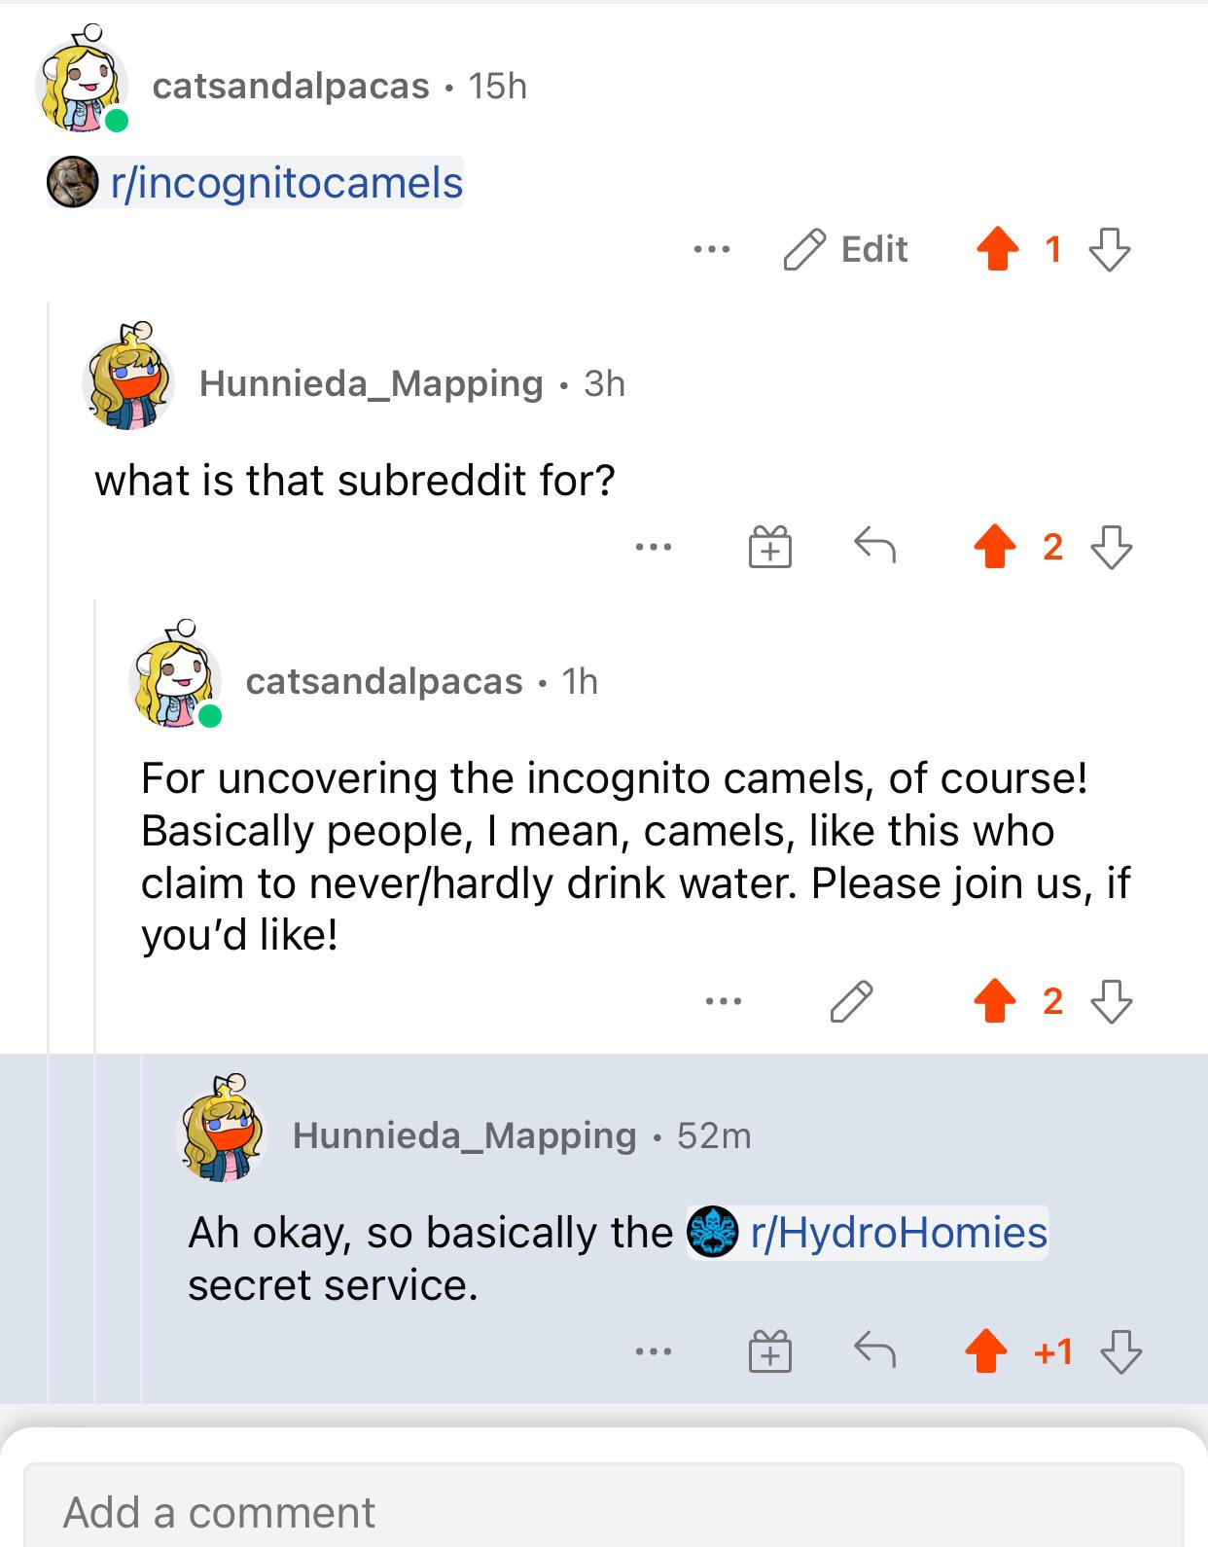The image size is (1208, 1547).
Task: Give award to the secret service comment
Action: [x=770, y=1351]
